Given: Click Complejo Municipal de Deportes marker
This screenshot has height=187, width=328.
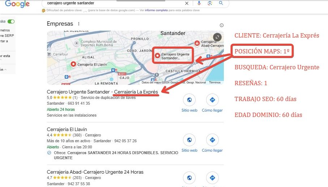Looking at the screenshot, I should (77, 43).
